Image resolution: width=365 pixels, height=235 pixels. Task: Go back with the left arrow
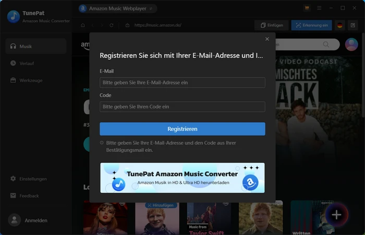pyautogui.click(x=92, y=25)
